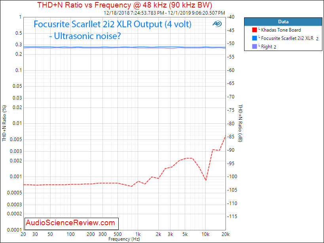Select the purple Right channel legend swatch
Viewport: 324px width, 243px height.
tap(254, 47)
